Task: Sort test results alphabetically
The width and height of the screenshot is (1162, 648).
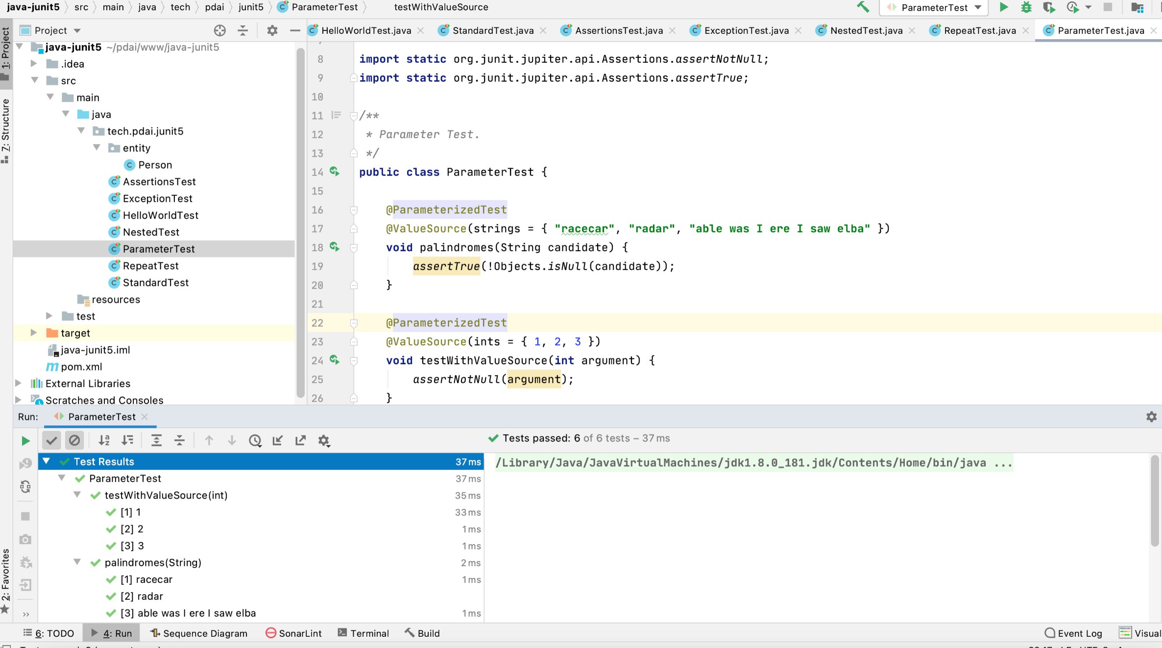Action: pyautogui.click(x=104, y=440)
